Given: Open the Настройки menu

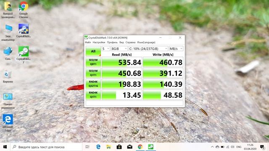Looking at the screenshot, I should pyautogui.click(x=99, y=42).
